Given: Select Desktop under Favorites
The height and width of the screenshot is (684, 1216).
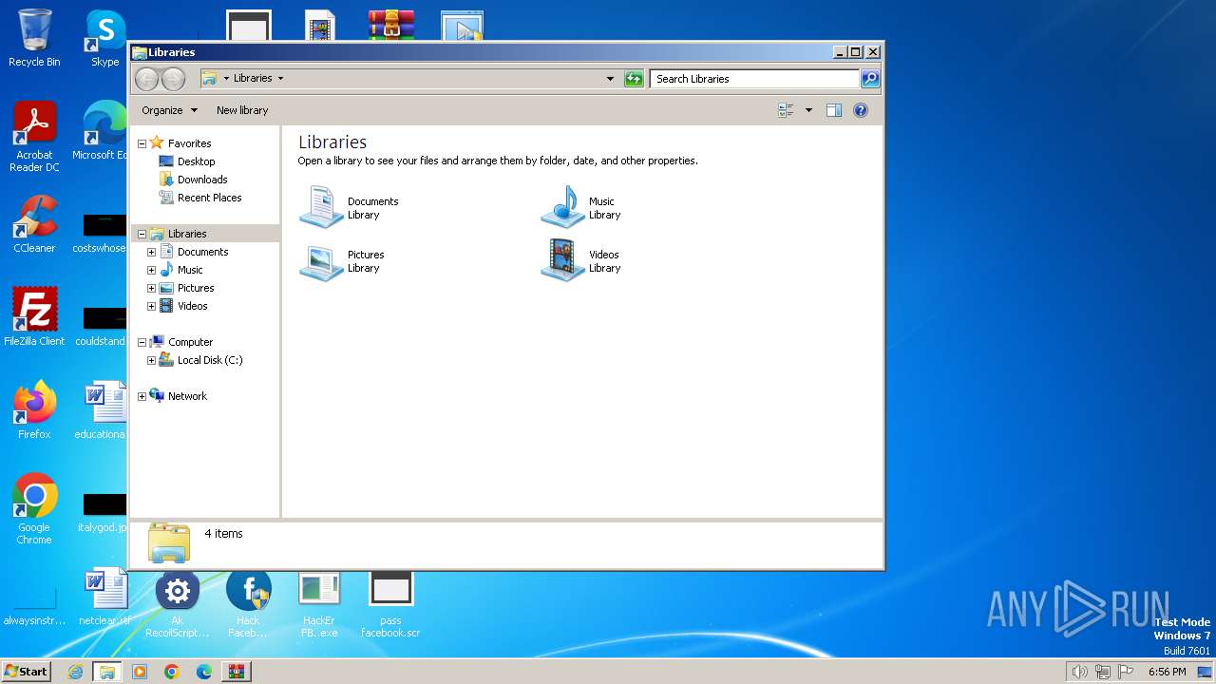Looking at the screenshot, I should (196, 161).
